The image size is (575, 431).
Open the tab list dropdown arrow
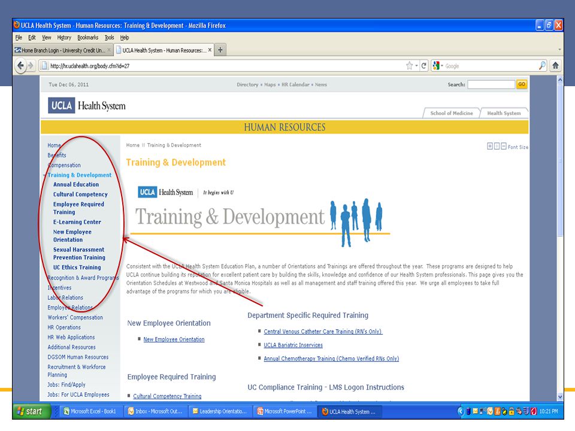click(x=559, y=50)
